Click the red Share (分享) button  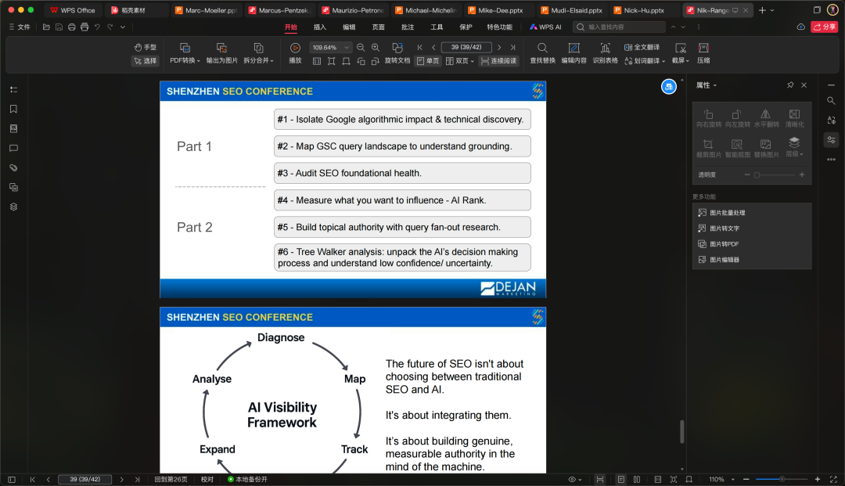824,27
